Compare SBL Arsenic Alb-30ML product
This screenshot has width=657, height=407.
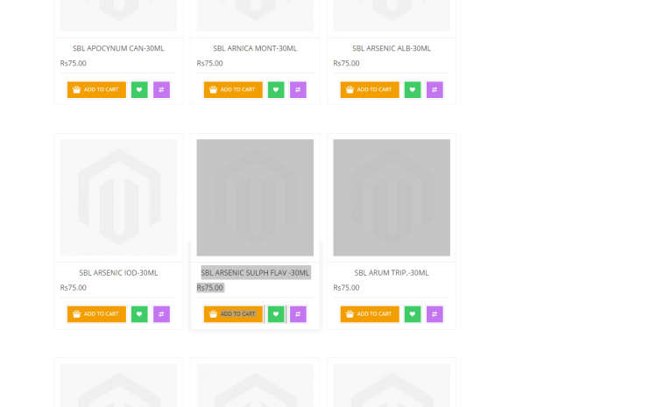pyautogui.click(x=434, y=89)
